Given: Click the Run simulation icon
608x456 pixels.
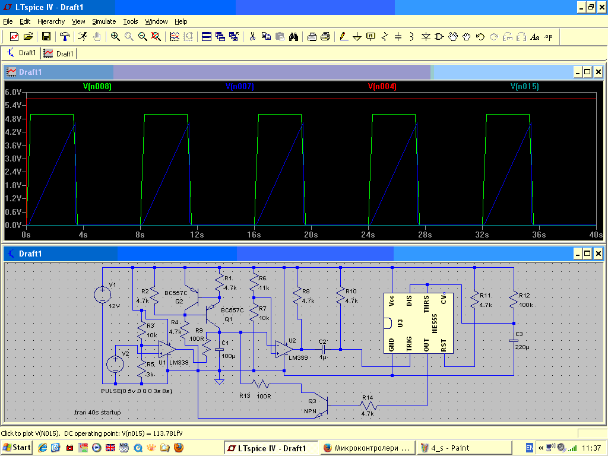Looking at the screenshot, I should pyautogui.click(x=82, y=36).
